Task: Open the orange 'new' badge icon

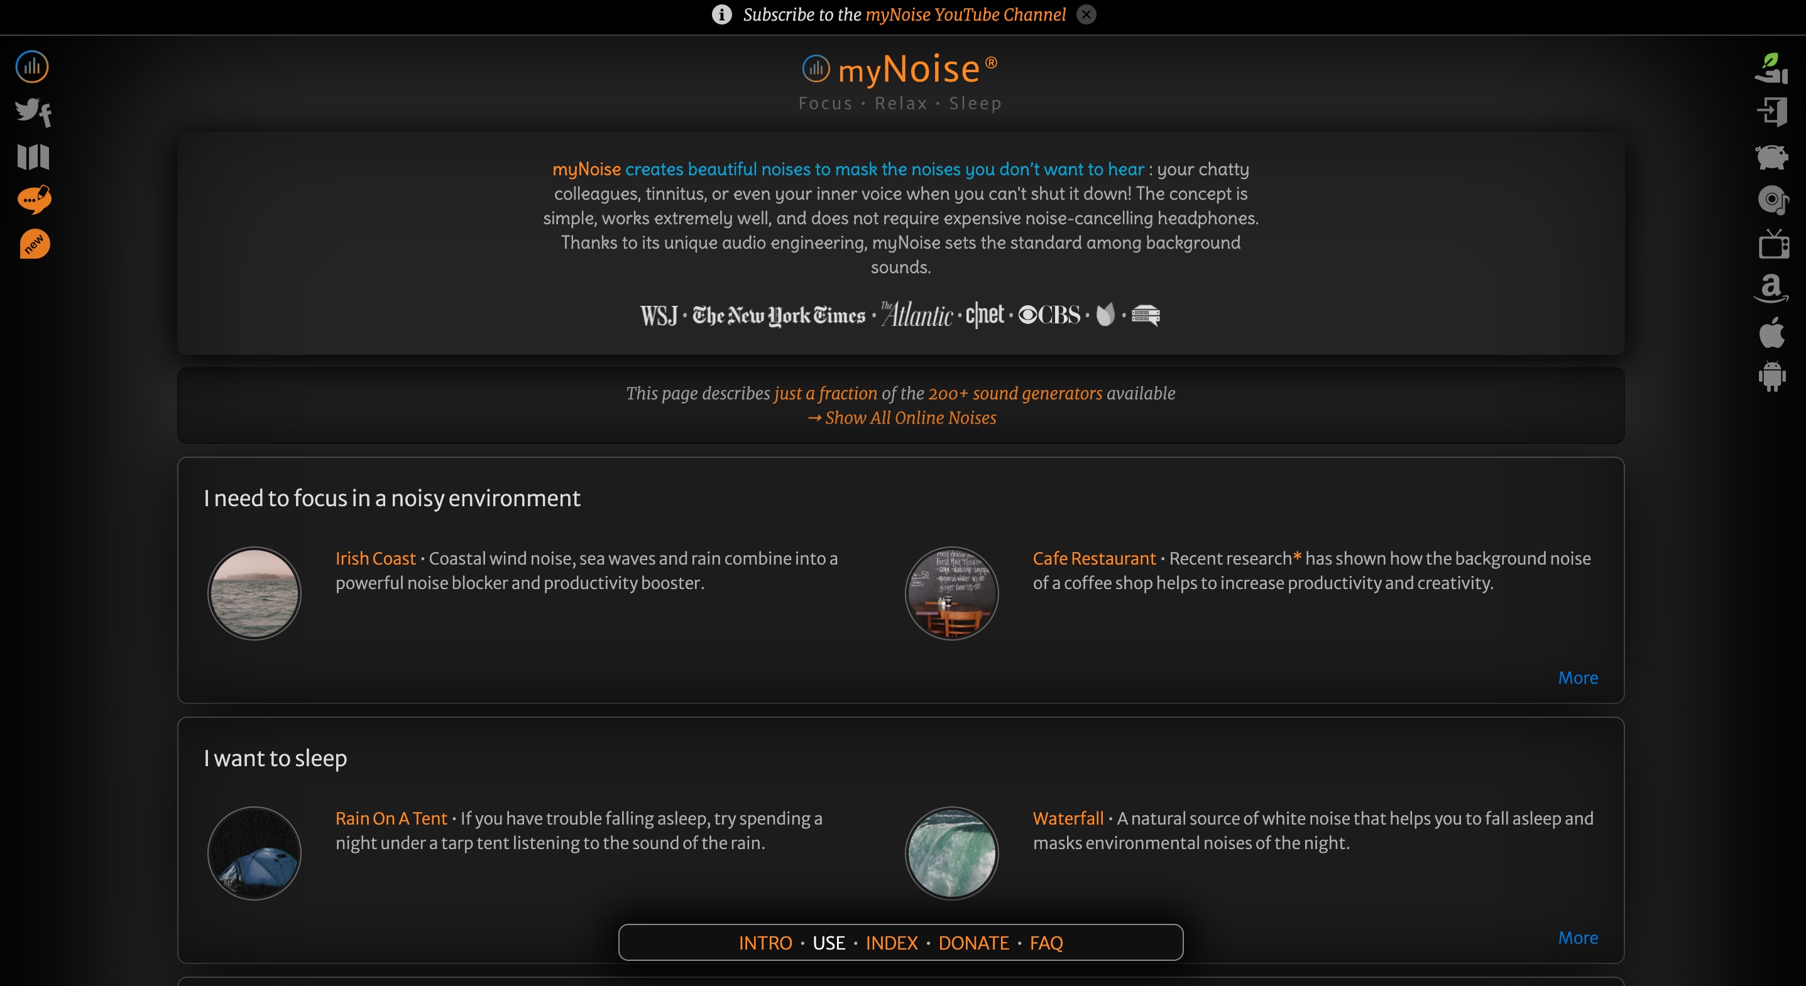Action: [x=35, y=244]
